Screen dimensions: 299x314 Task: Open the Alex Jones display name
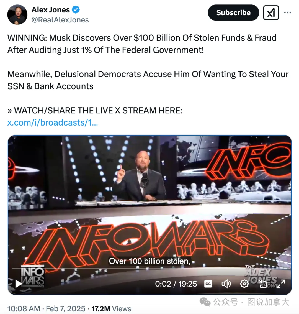(51, 10)
